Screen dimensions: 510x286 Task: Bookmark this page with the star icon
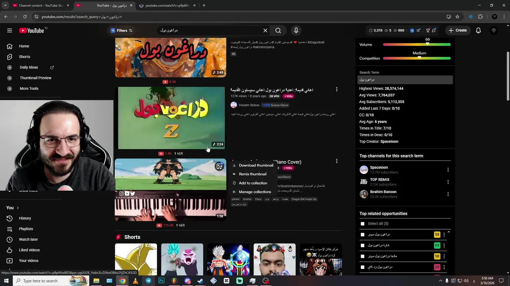point(457,17)
